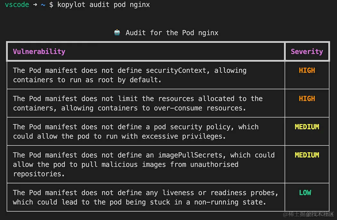Screen dimensions: 337x220
Task: Click the MEDIUM label for imagePullSecrets row
Action: pyautogui.click(x=307, y=155)
